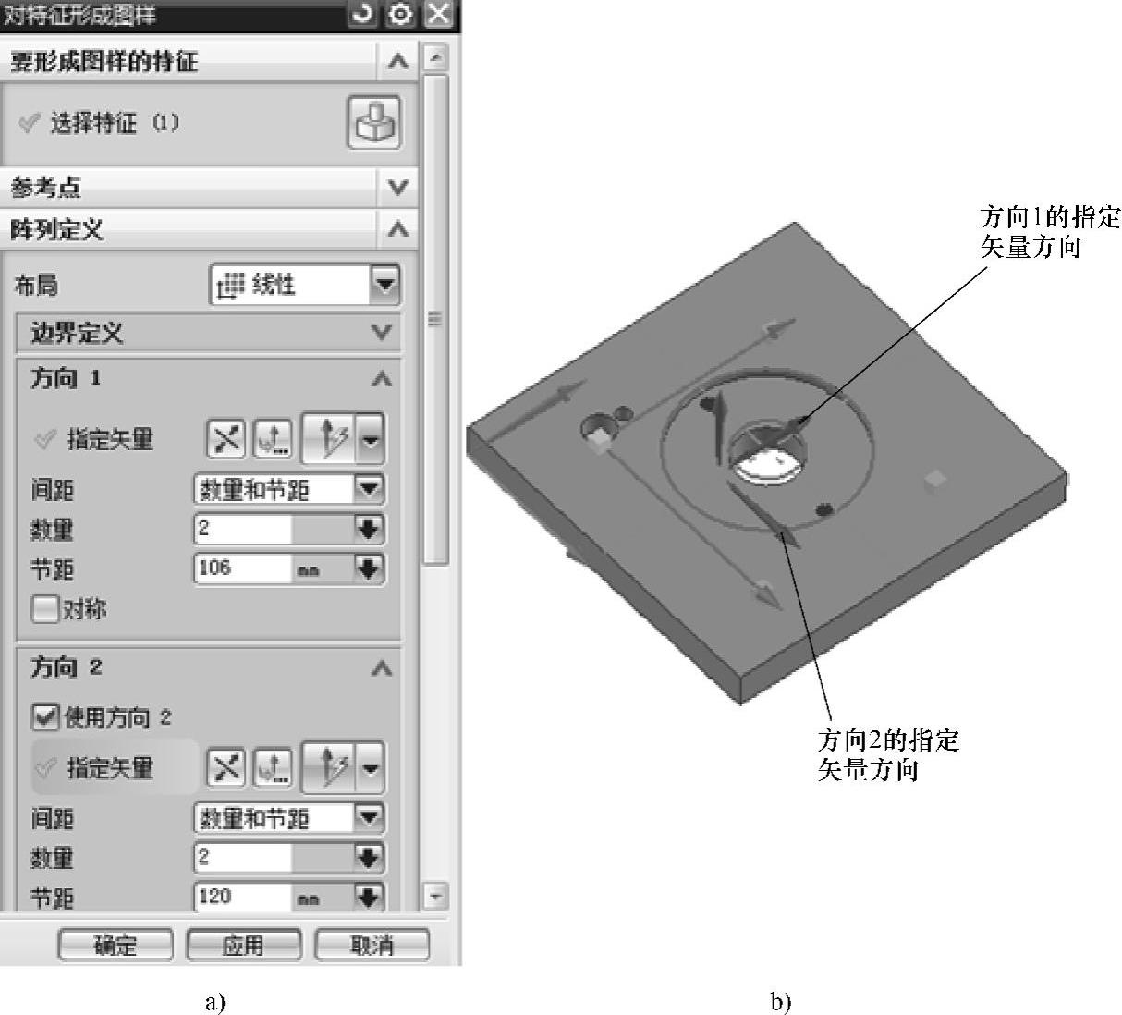1122x1015 pixels.
Task: Uncheck the 使用方向 2 checkbox
Action: 44,716
